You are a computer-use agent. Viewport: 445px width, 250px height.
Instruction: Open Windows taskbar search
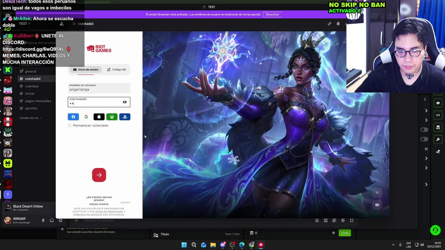click(194, 245)
